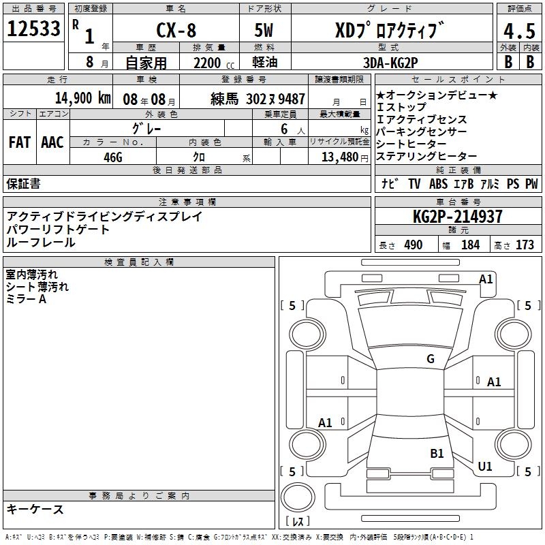Select ABS equipment item
This screenshot has height=545, width=545.
(x=438, y=184)
